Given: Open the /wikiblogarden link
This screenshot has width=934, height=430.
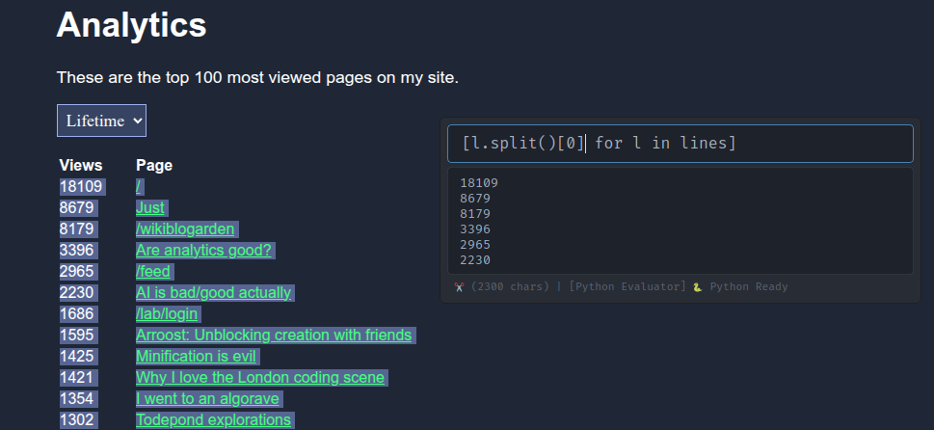Looking at the screenshot, I should click(185, 229).
